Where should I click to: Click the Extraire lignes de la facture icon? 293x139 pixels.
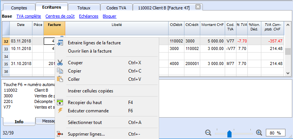click(60, 43)
